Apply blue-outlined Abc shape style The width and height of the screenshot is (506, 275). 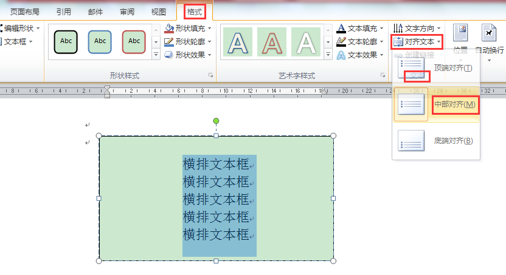point(100,41)
